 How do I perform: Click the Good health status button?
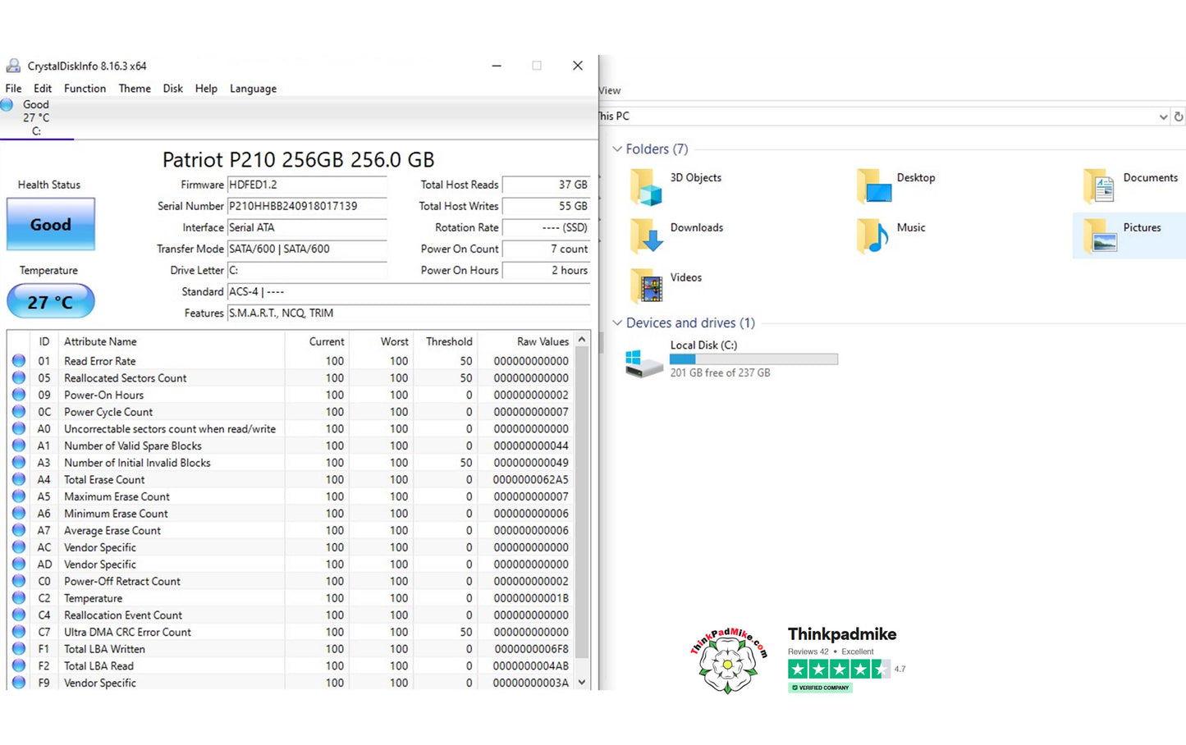51,224
